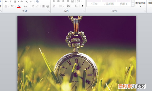Image resolution: width=152 pixels, height=91 pixels.
Task: Apply strikethrough (abc) formatting
Action: pos(22,2)
